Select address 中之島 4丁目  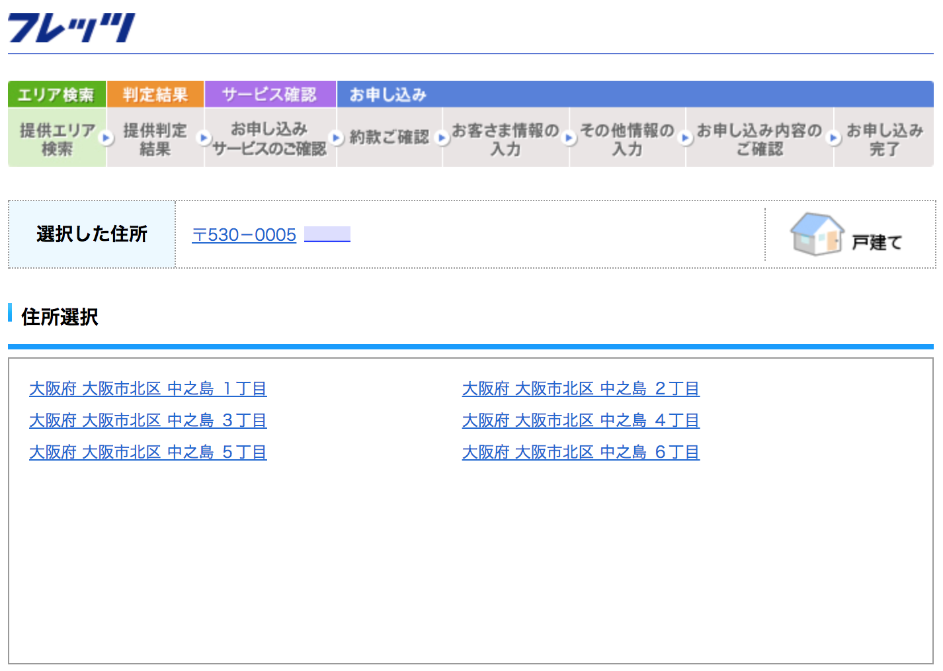(581, 420)
